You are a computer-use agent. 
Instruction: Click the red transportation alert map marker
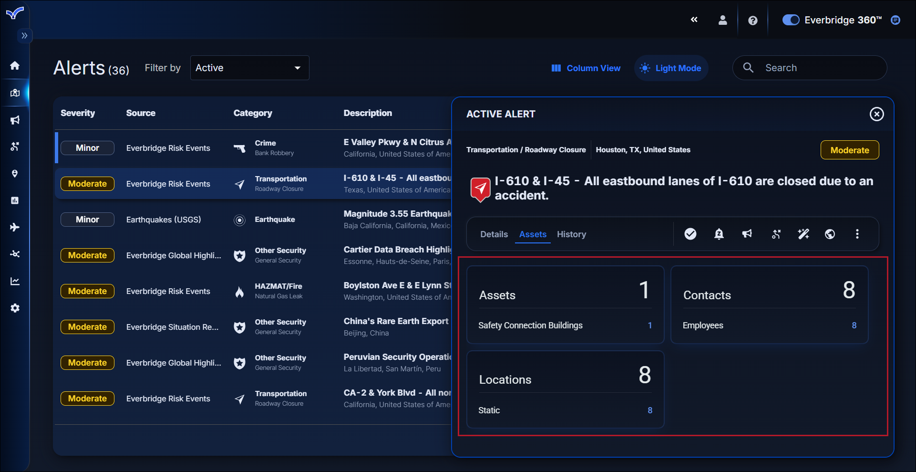(481, 190)
